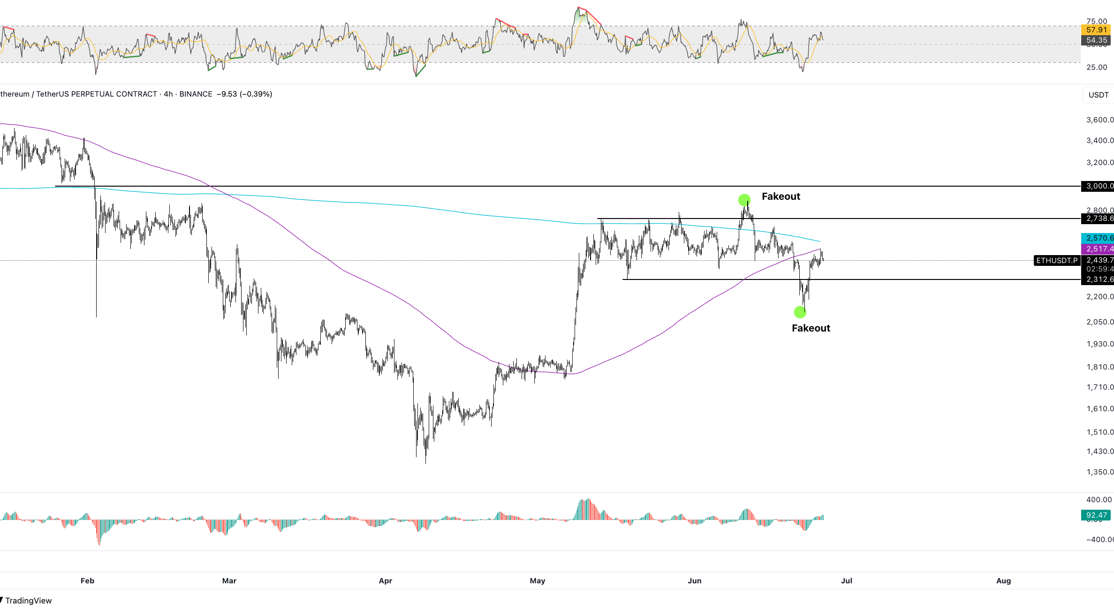
Task: Click the Aug label on time axis
Action: click(x=1003, y=581)
